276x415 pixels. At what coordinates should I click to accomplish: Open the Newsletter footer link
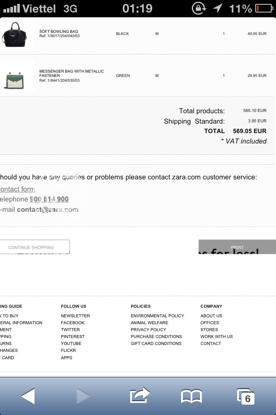click(x=75, y=316)
